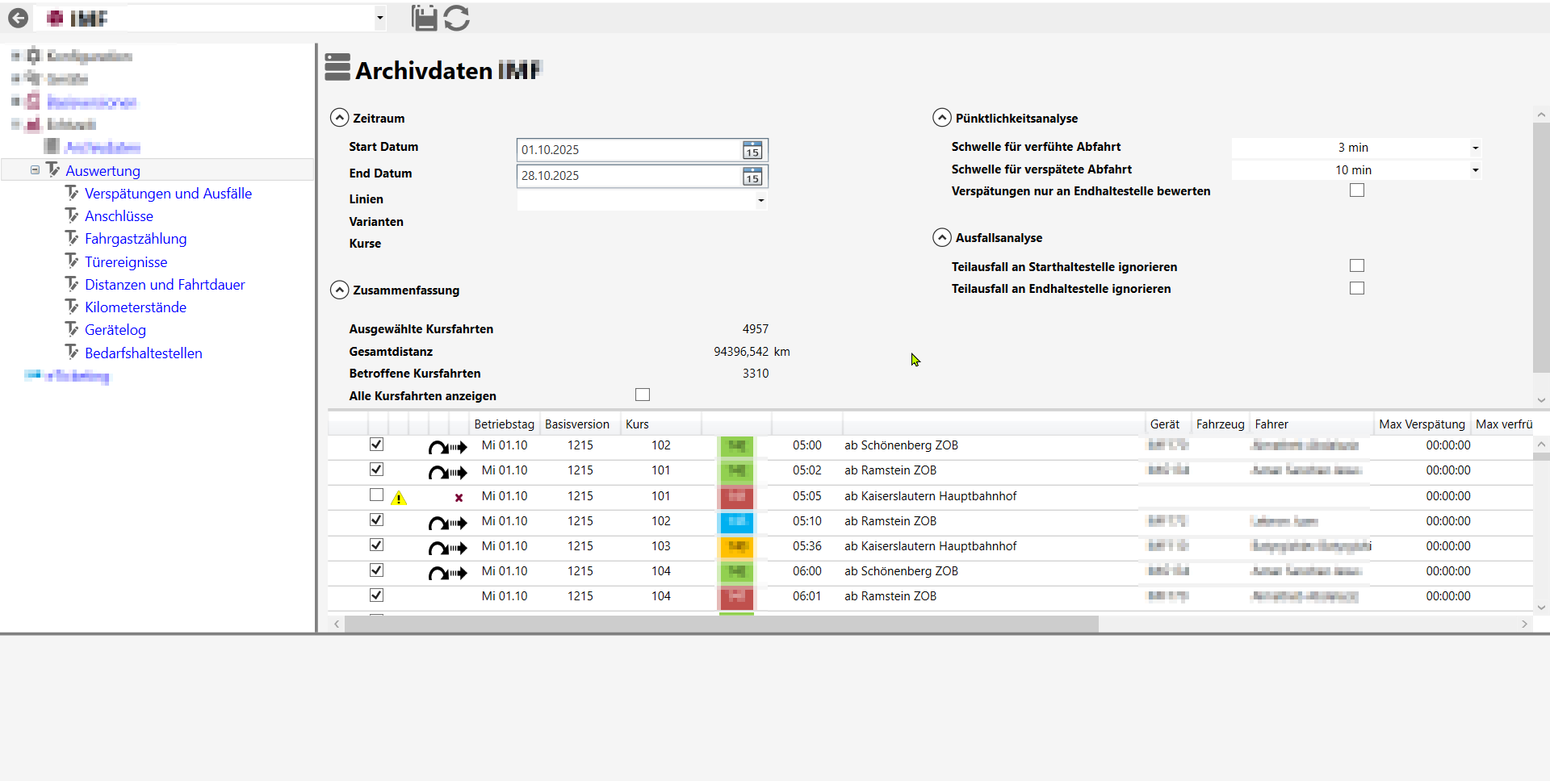Click the blue color cell for 05:10
1550x781 pixels.
(735, 522)
